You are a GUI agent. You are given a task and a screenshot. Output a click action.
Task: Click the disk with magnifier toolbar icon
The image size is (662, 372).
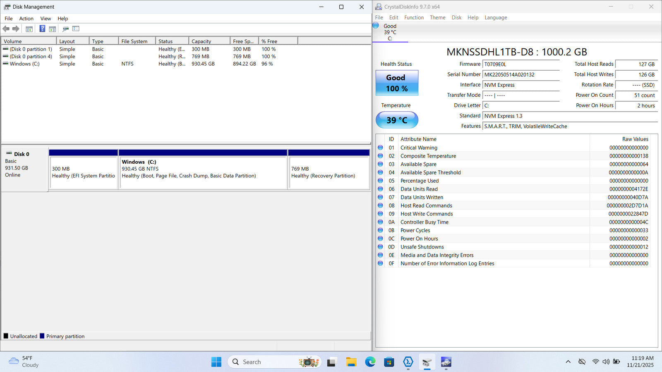pos(65,29)
